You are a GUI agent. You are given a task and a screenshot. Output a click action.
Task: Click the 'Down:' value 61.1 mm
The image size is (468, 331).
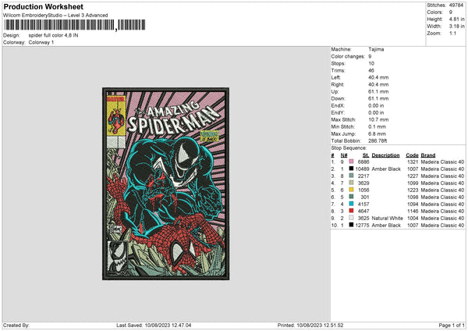tap(378, 98)
